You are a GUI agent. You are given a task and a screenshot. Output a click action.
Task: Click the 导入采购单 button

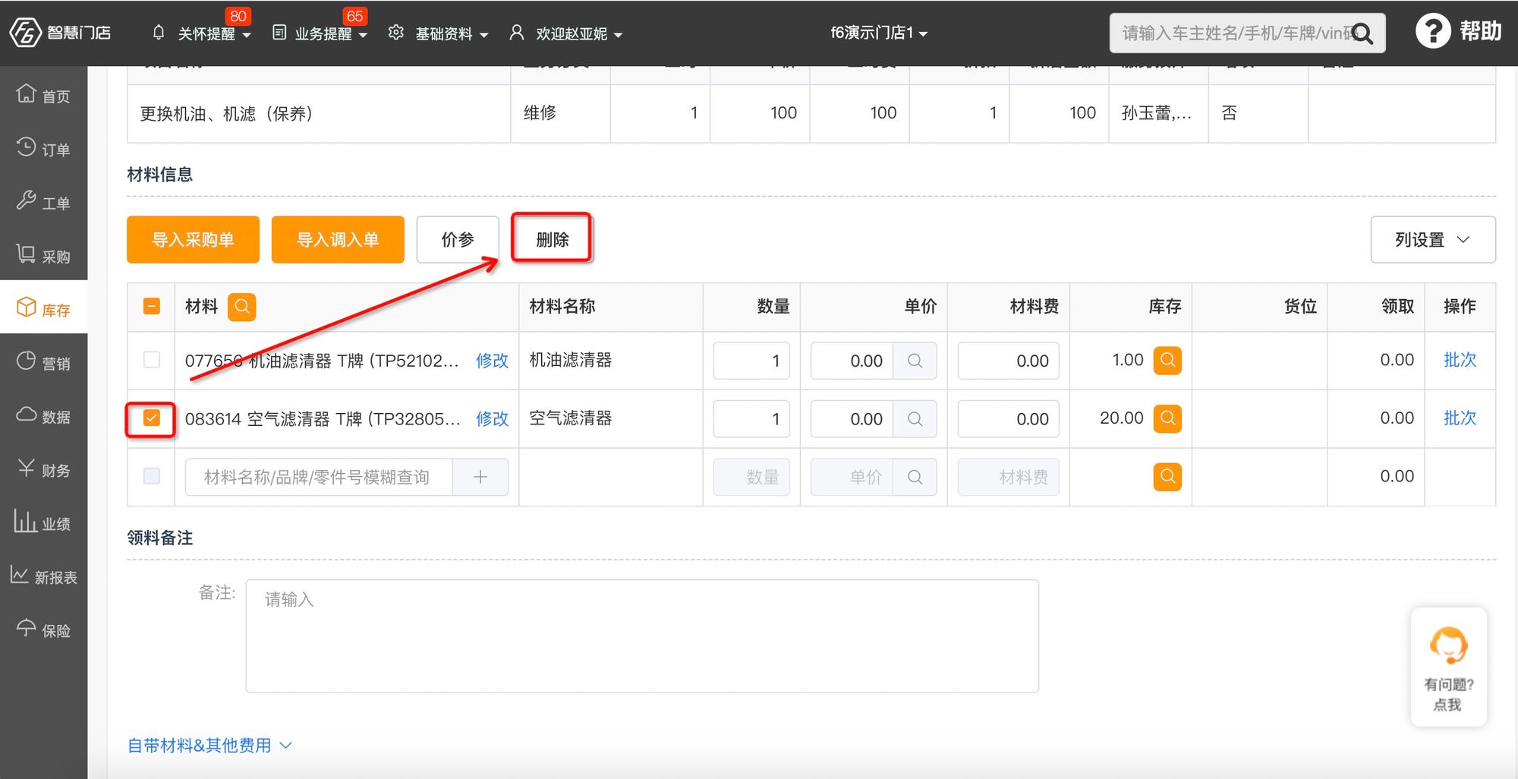[x=193, y=240]
